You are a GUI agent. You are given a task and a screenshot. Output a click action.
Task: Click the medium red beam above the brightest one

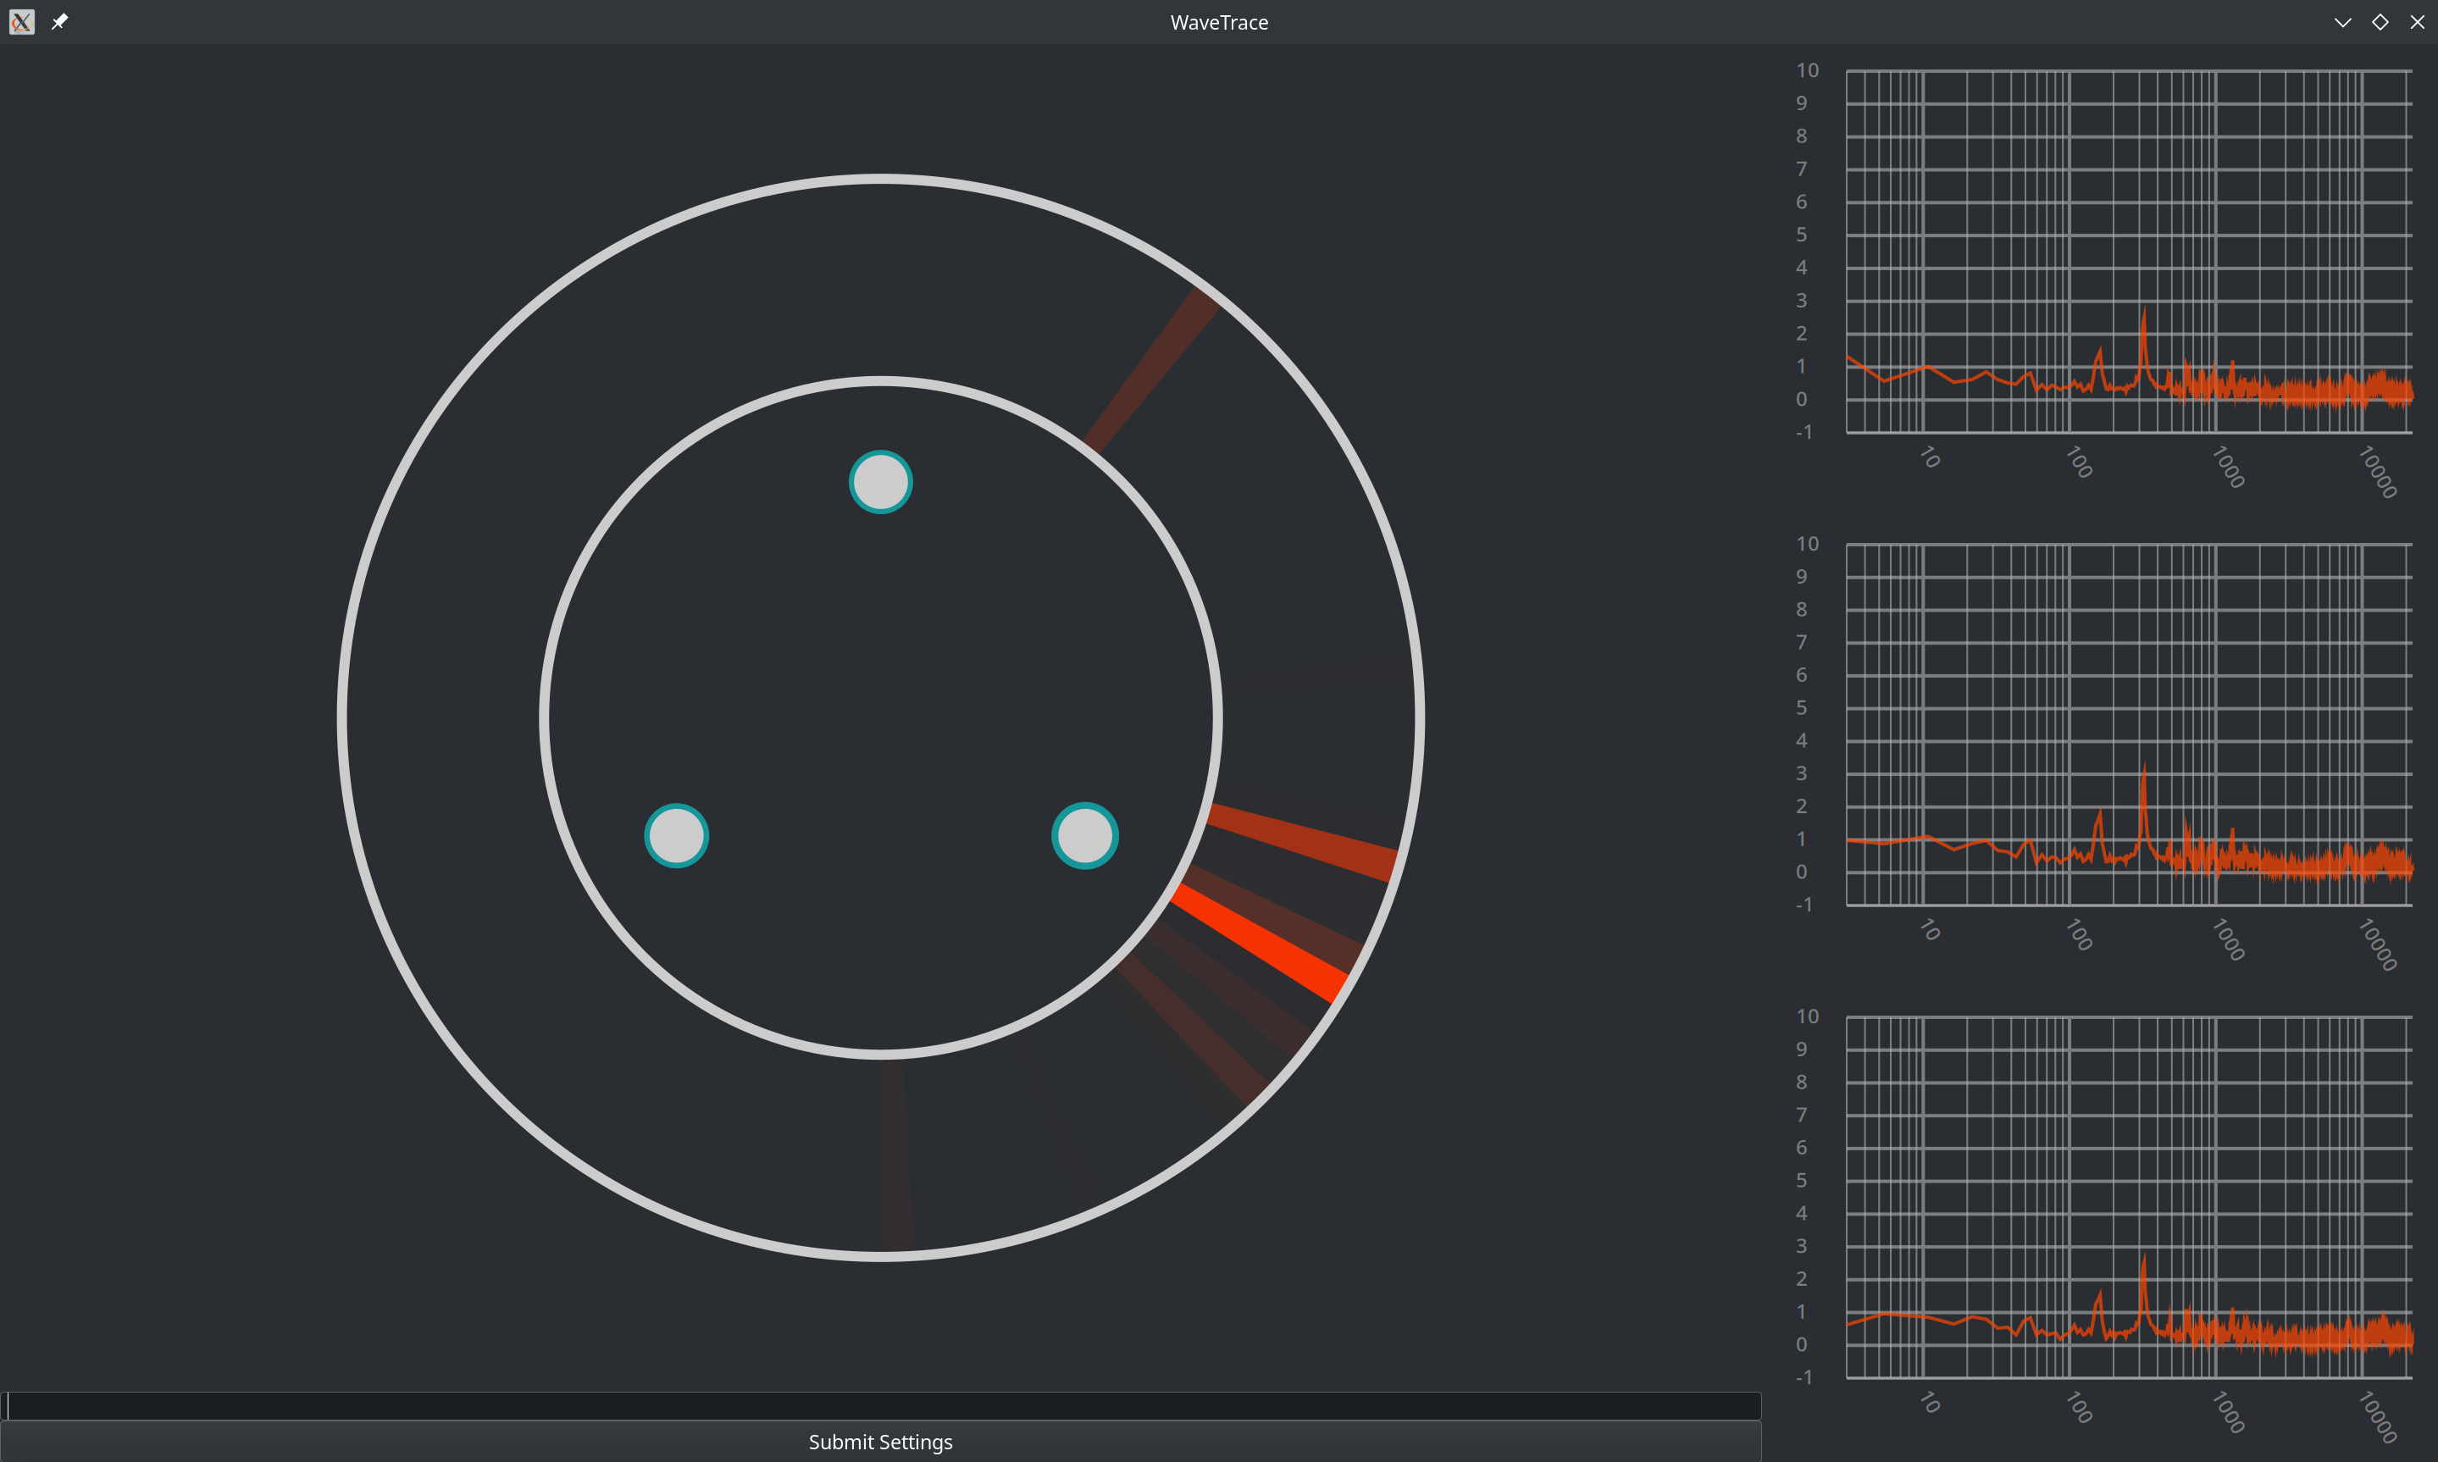point(1302,841)
